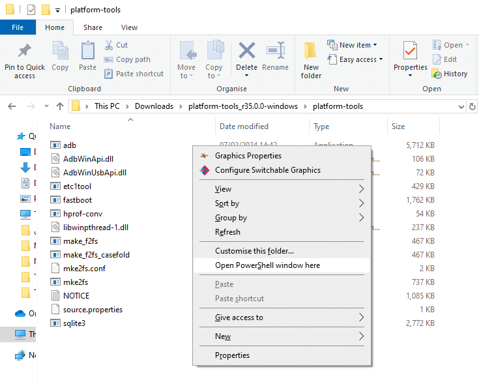Open Properties from the ribbon icon
Image resolution: width=479 pixels, height=384 pixels.
tap(410, 51)
